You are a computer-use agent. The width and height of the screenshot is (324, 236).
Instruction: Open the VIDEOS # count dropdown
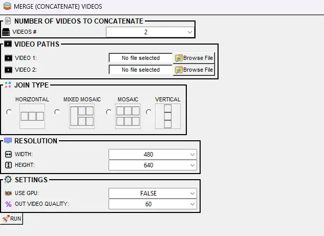(x=150, y=32)
